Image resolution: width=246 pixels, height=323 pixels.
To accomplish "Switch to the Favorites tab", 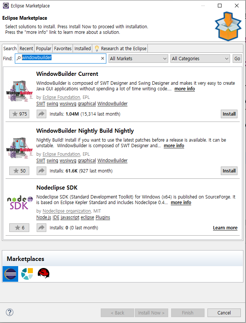I will [63, 49].
